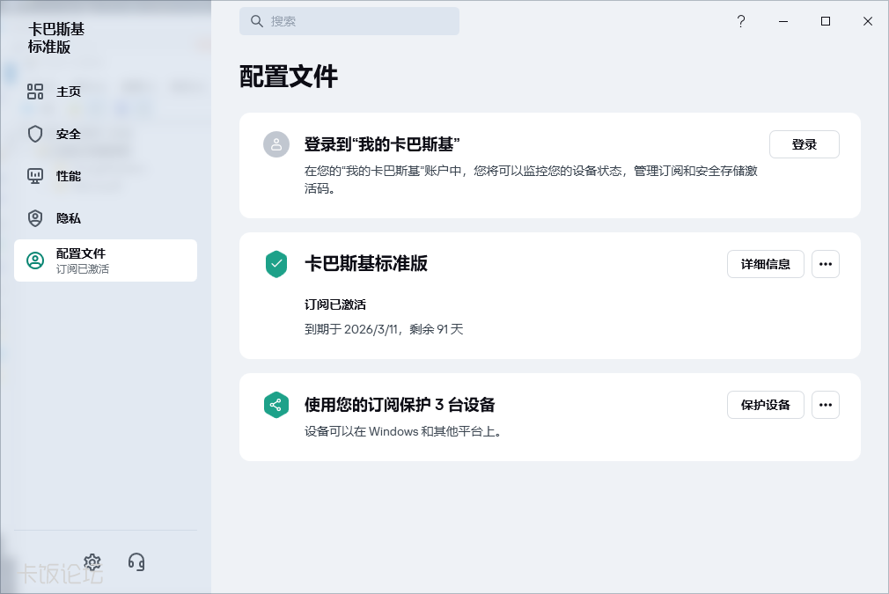Open the 隐私 privacy section

[69, 218]
